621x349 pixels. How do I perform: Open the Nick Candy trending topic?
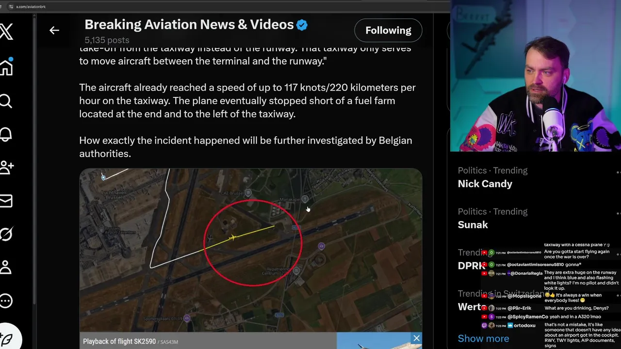(485, 184)
